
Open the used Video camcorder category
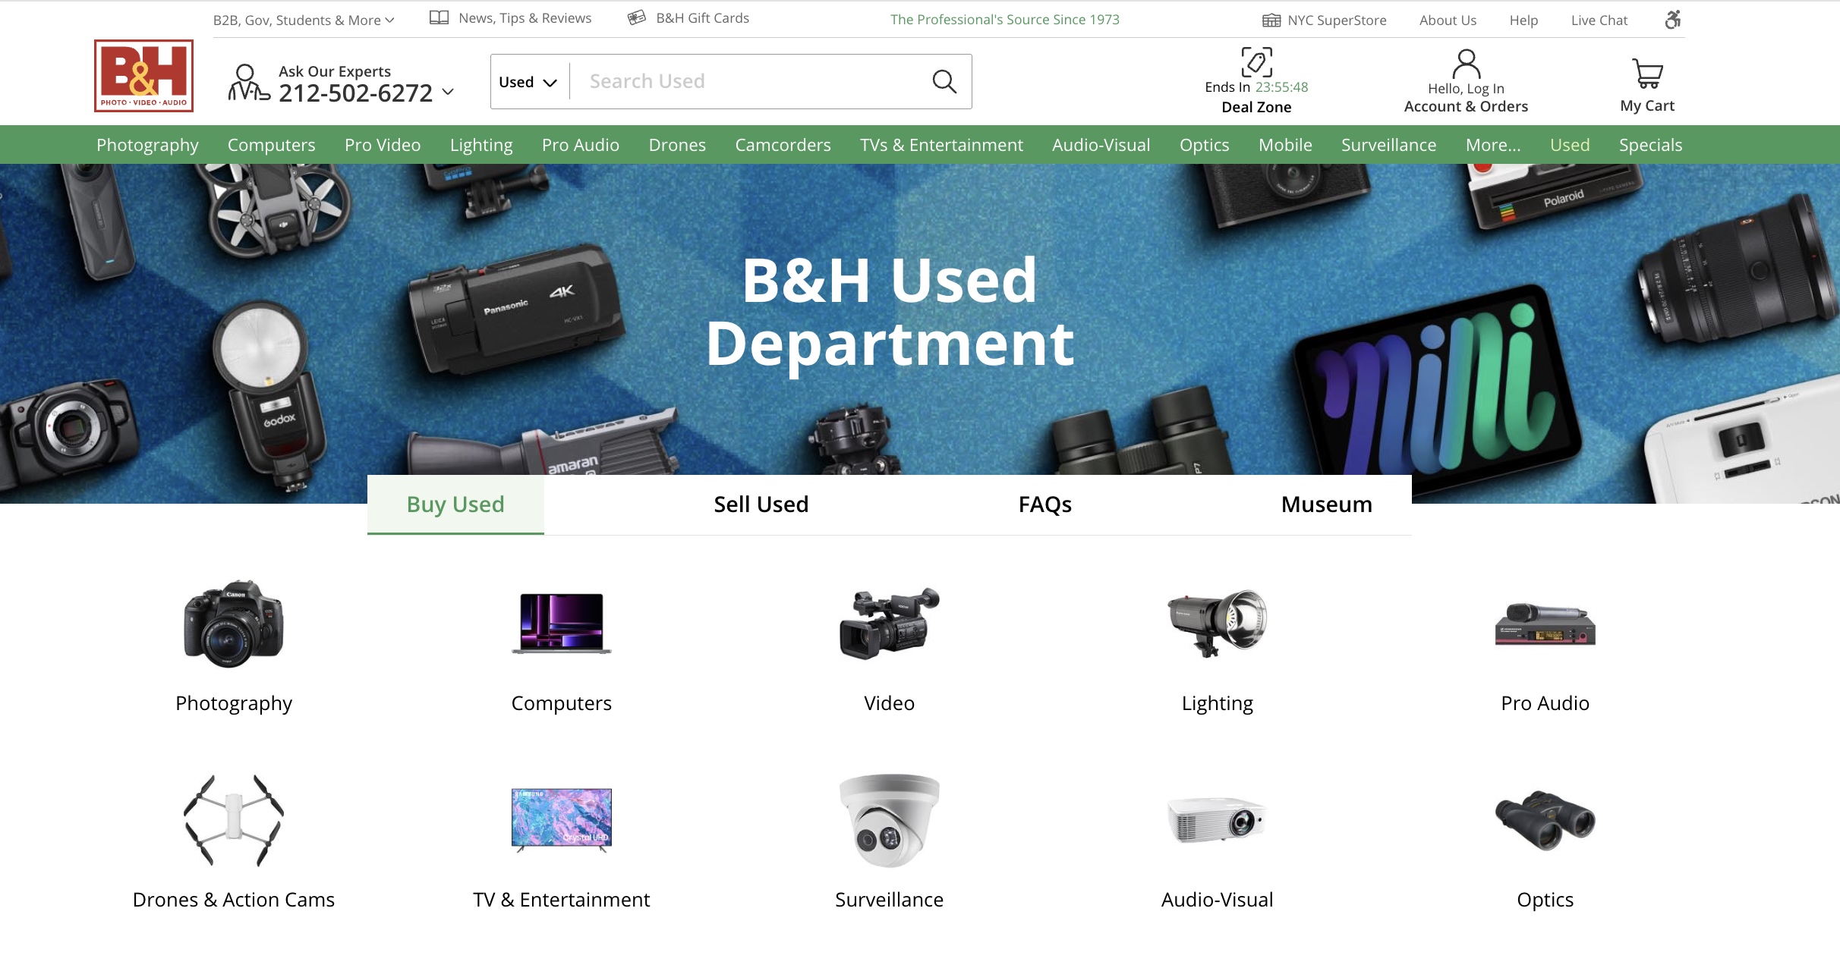click(x=890, y=624)
